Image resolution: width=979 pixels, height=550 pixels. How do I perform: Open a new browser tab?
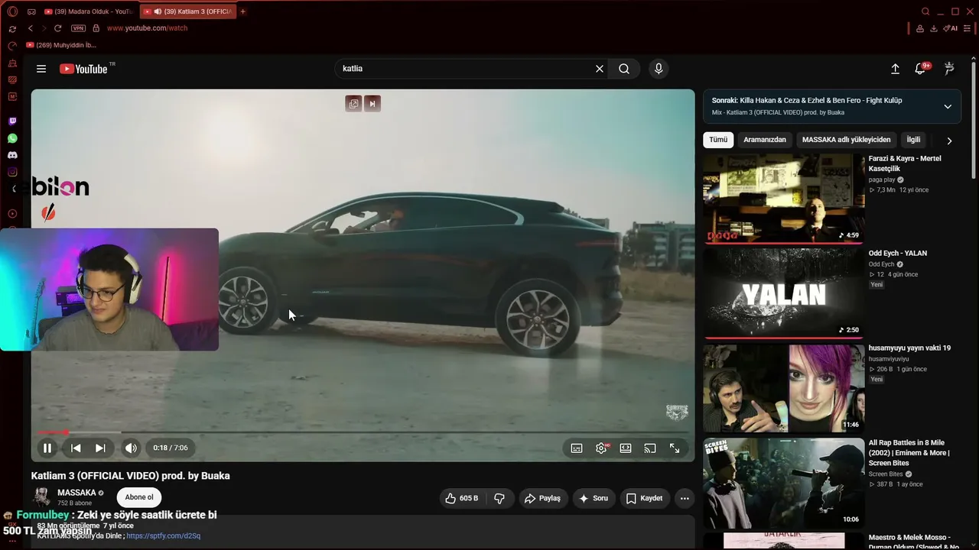point(243,11)
